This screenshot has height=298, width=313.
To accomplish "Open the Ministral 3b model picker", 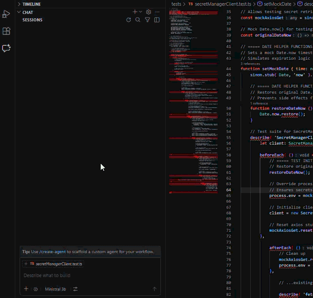I will click(x=55, y=289).
